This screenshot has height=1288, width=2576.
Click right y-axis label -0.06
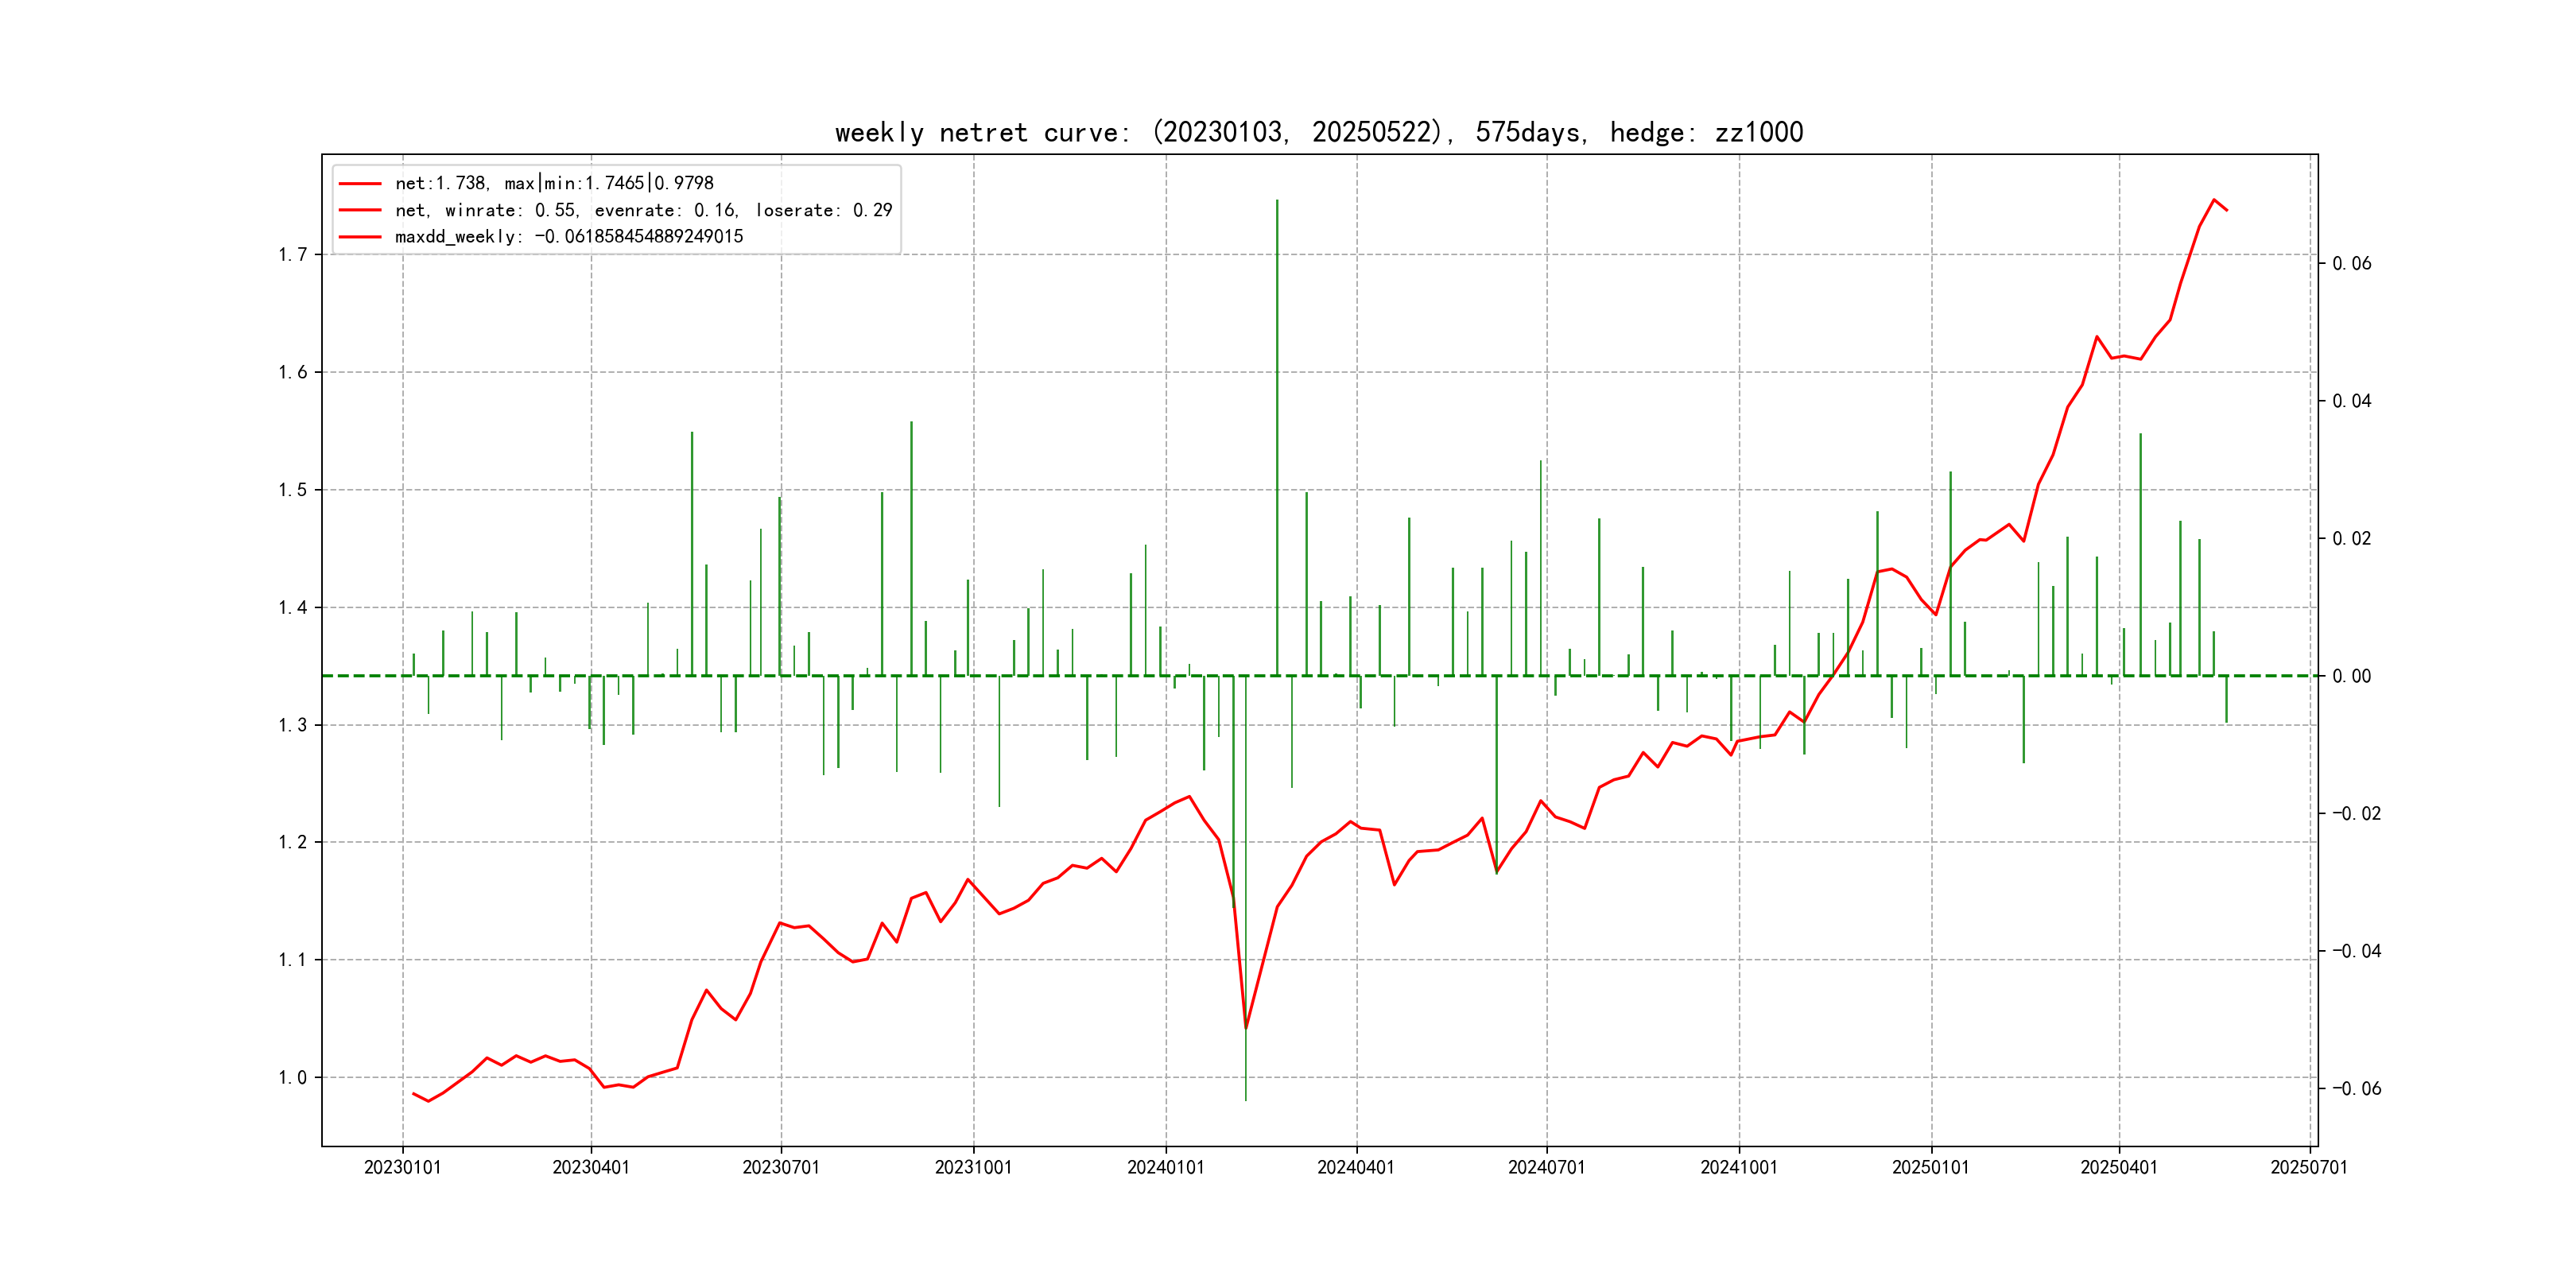[x=2356, y=1089]
